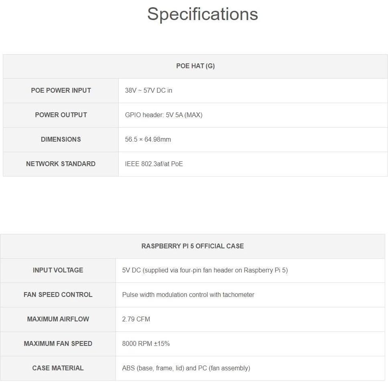Click the POE POWER INPUT row label
Screen dimensions: 388x388
[x=61, y=91]
